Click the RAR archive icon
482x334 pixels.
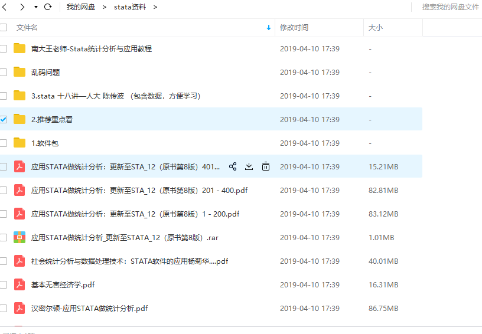click(19, 237)
